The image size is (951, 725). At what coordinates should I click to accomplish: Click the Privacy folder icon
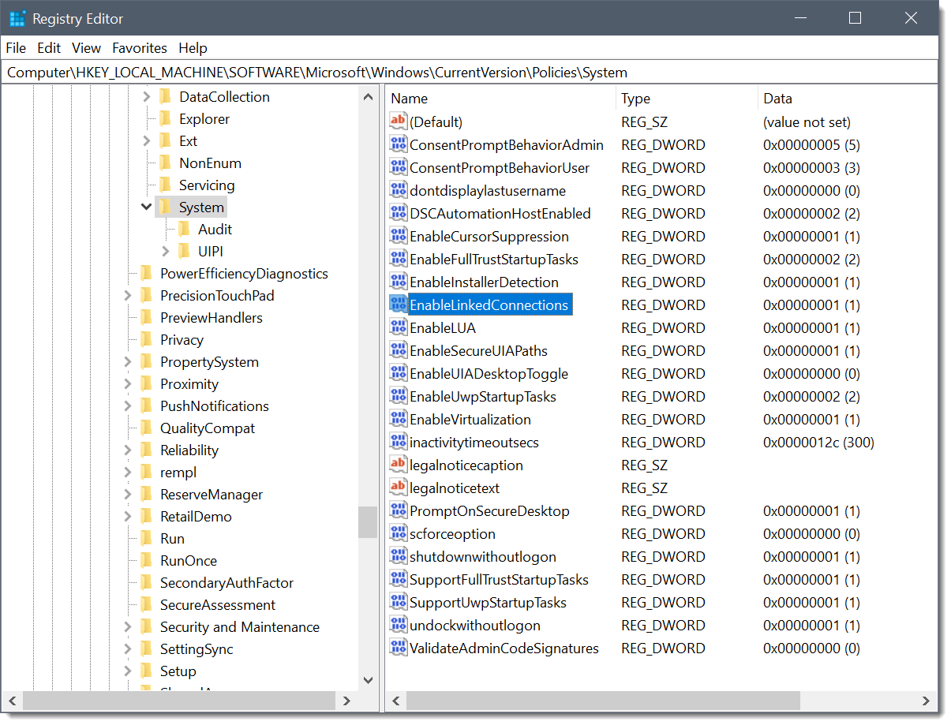coord(146,340)
